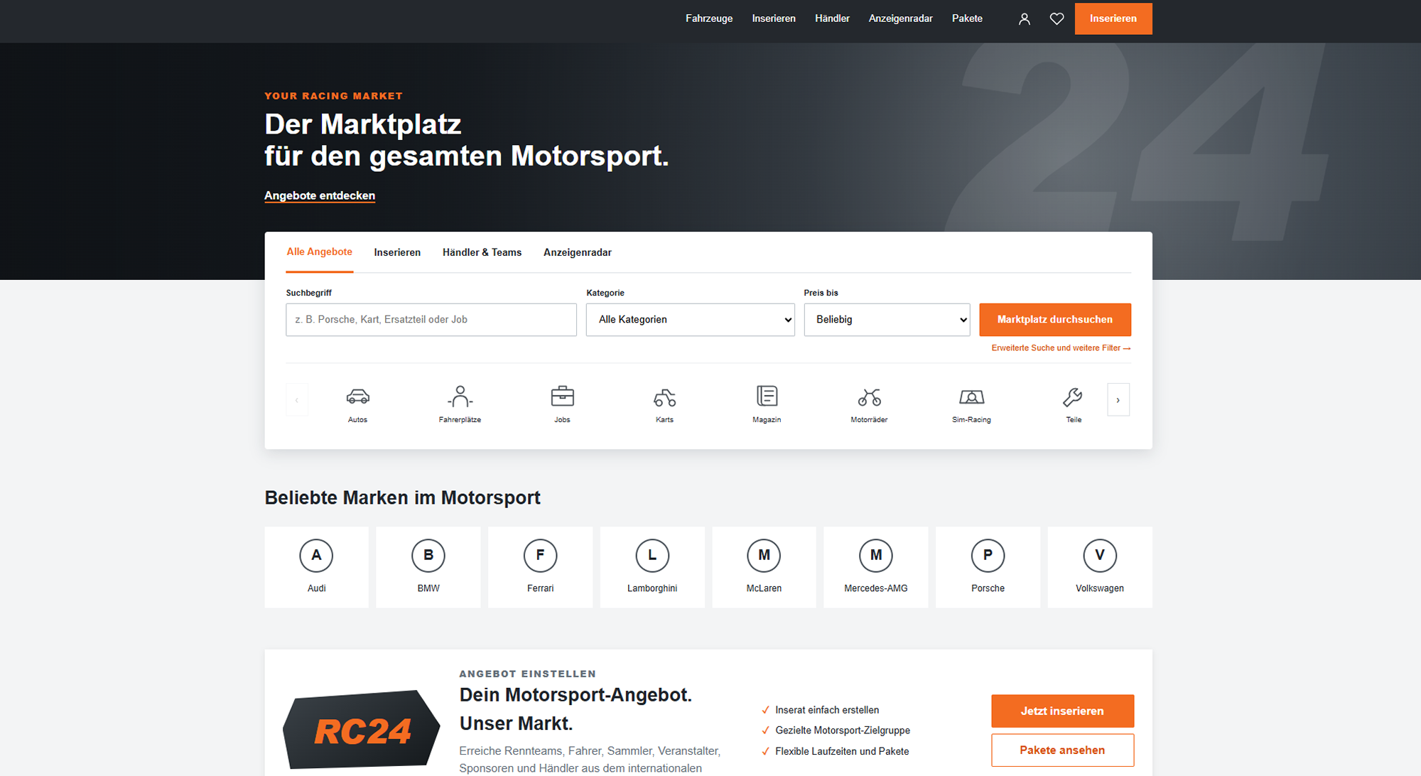Choose the McLaren brand card
Viewport: 1421px width, 776px height.
(x=764, y=567)
